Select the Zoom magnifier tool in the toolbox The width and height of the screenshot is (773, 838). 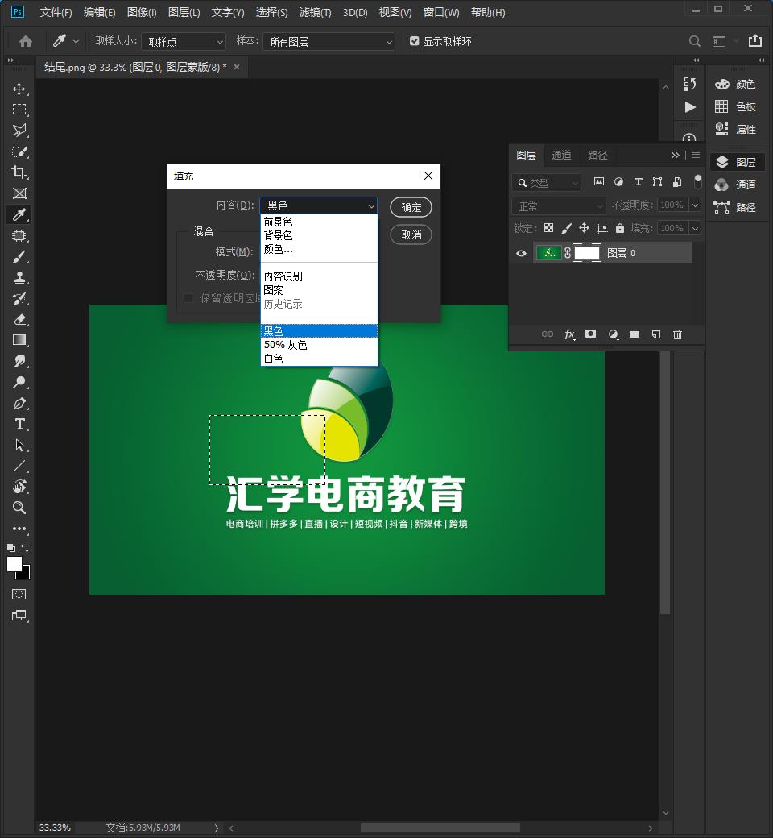pyautogui.click(x=19, y=508)
